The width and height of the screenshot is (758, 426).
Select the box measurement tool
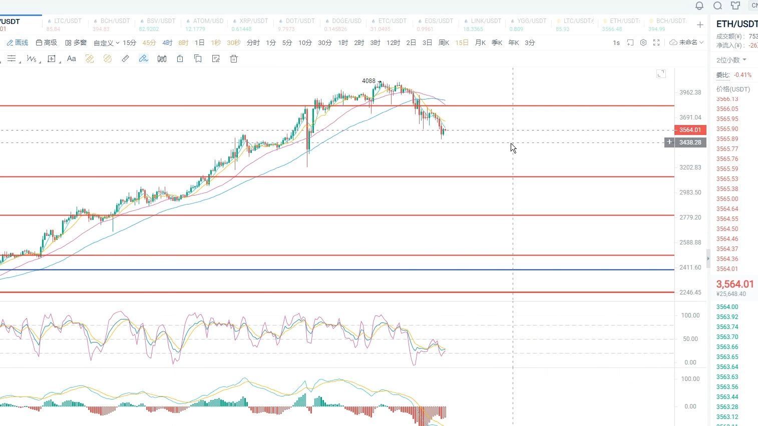[x=51, y=59]
